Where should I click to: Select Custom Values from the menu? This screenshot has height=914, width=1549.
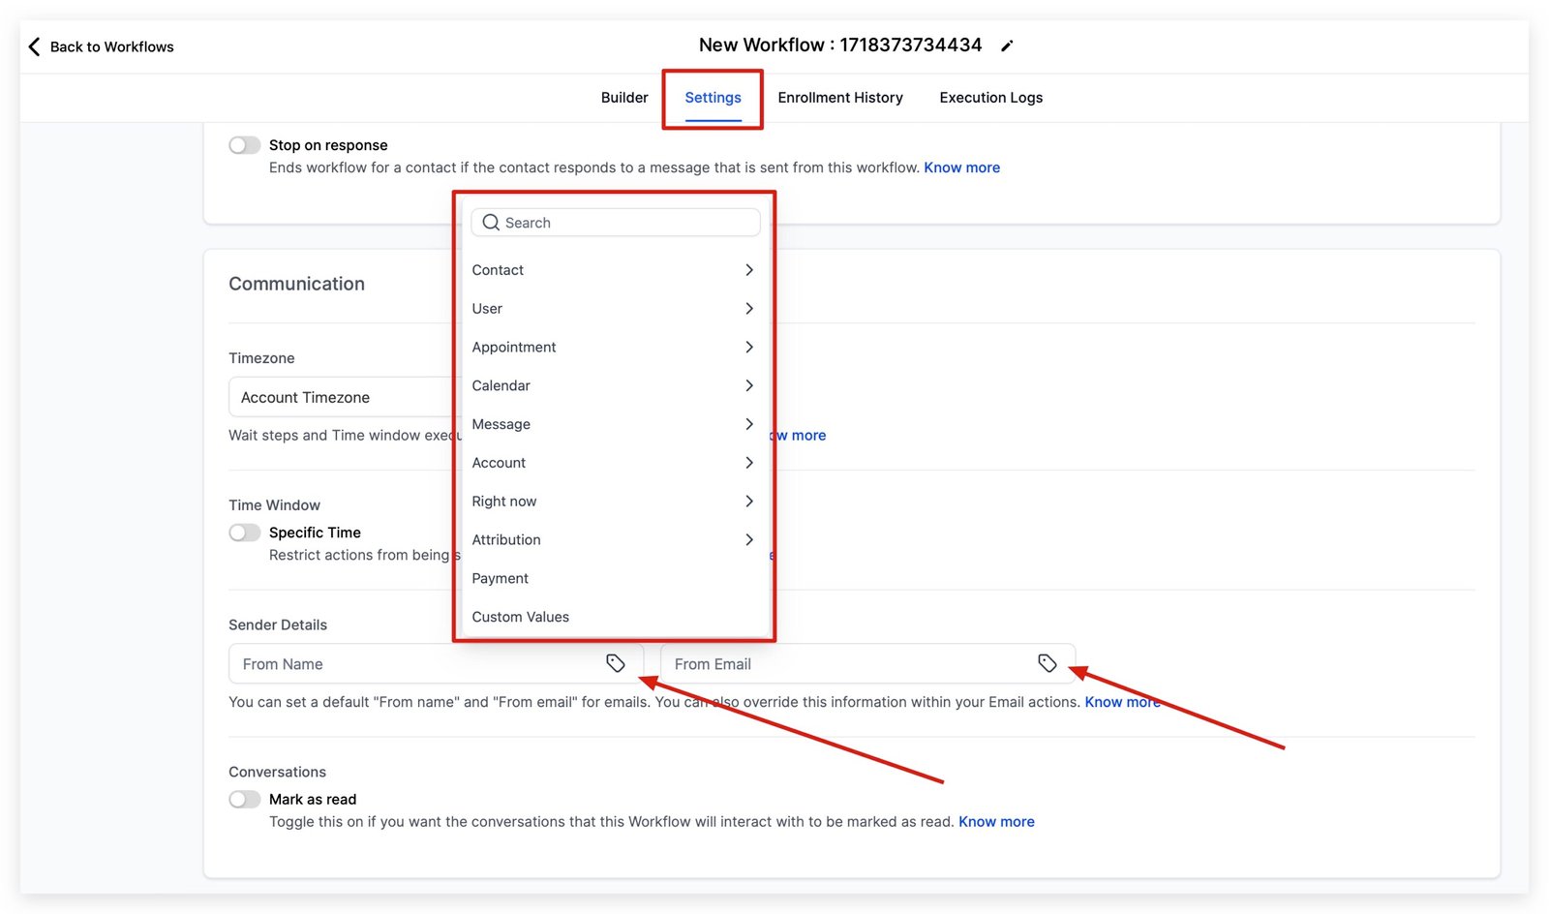[x=520, y=617]
